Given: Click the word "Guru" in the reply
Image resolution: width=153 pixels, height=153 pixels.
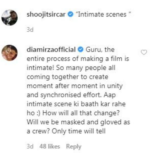Looking at the screenshot, I should (93, 49).
